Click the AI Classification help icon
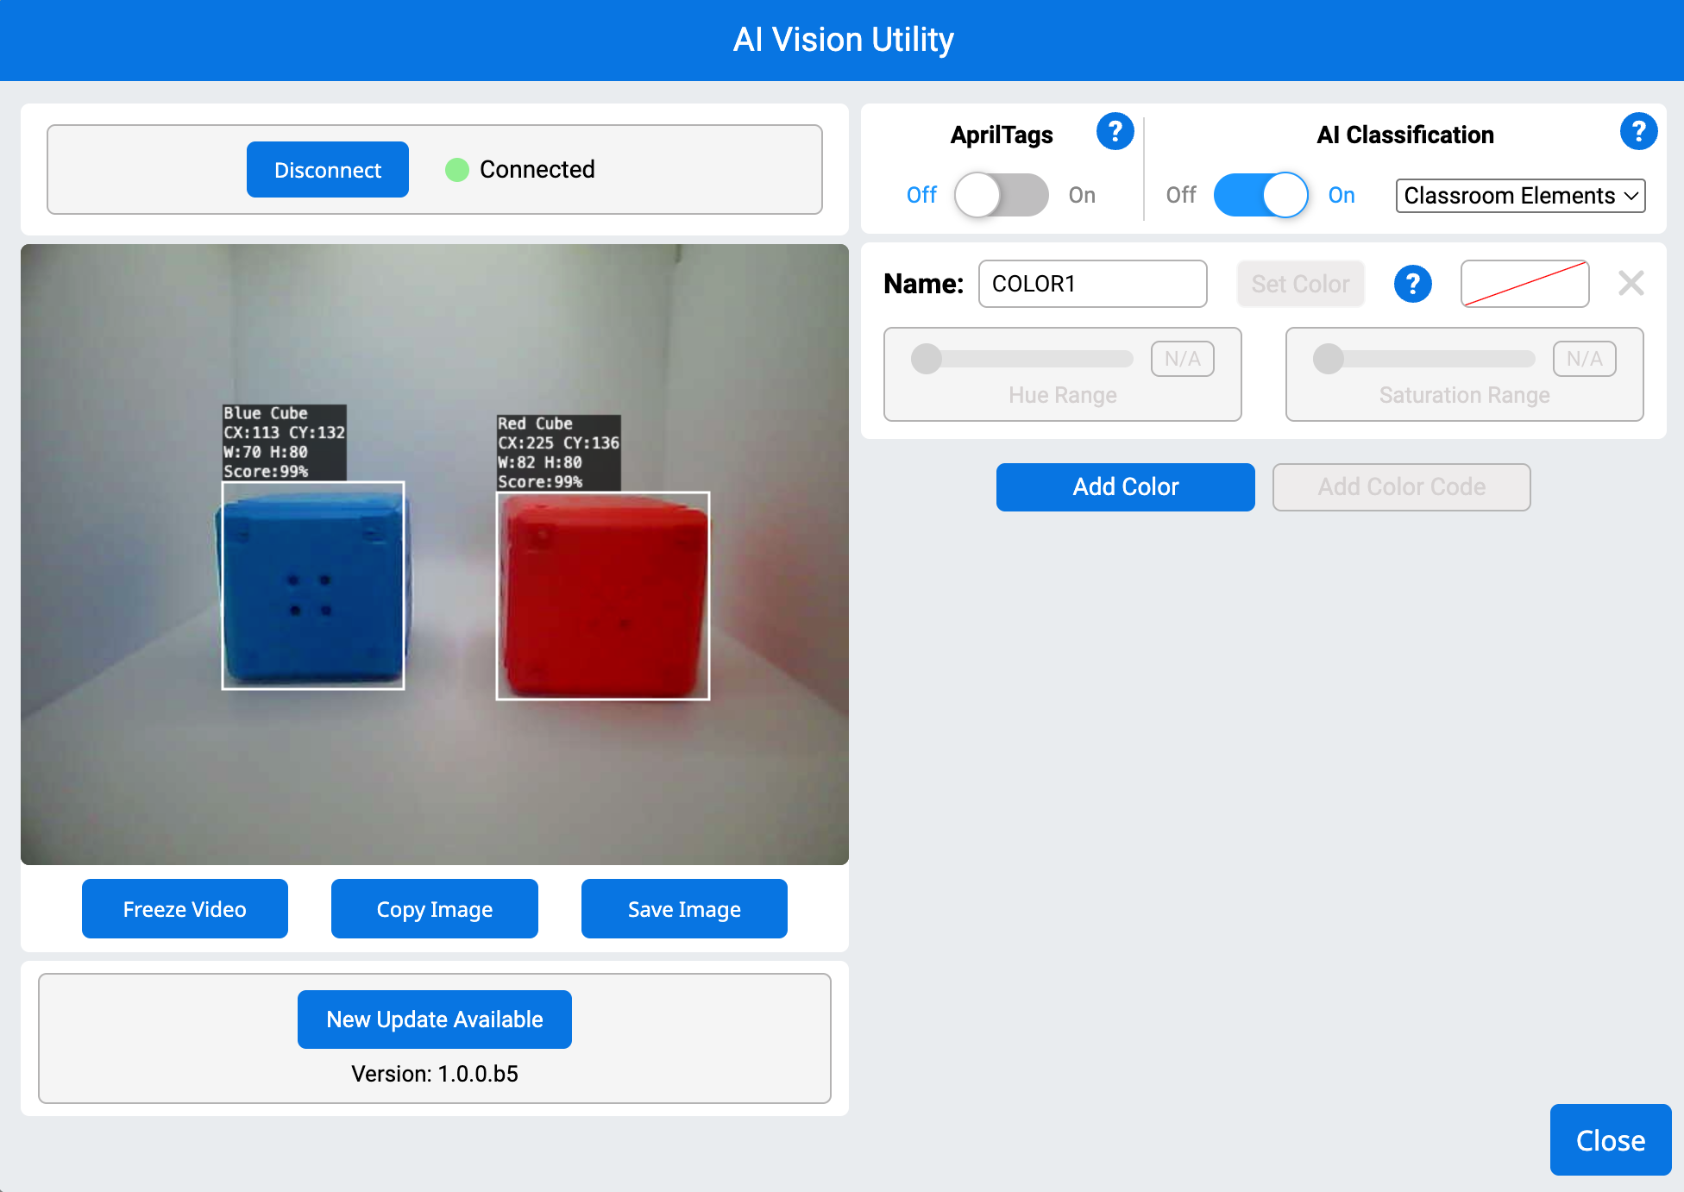The width and height of the screenshot is (1684, 1192). (x=1638, y=132)
